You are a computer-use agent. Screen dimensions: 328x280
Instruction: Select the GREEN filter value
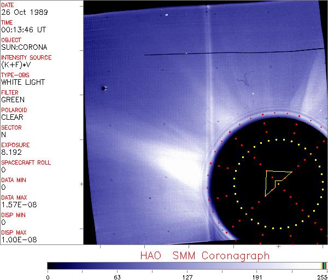13,100
